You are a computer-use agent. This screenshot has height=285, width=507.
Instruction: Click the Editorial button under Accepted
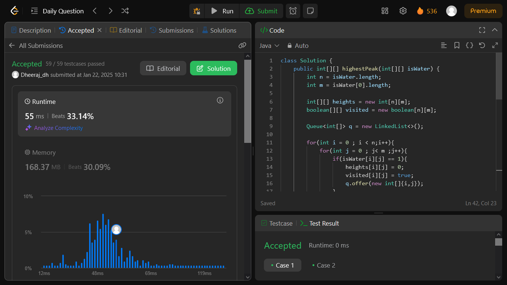point(163,68)
